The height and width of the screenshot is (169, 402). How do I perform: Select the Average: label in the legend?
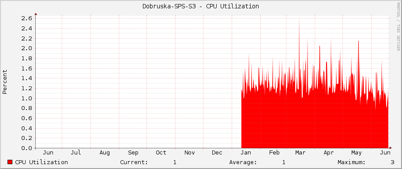click(x=243, y=162)
